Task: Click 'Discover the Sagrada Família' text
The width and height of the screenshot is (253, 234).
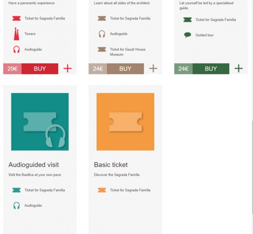Action: 117,175
